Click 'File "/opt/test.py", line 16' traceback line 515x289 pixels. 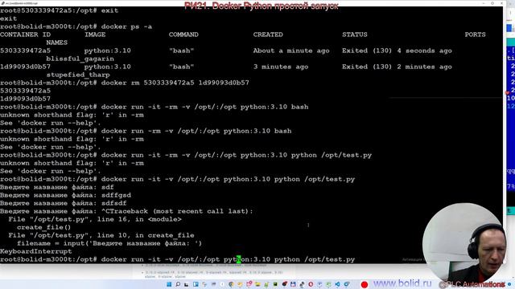(x=95, y=219)
